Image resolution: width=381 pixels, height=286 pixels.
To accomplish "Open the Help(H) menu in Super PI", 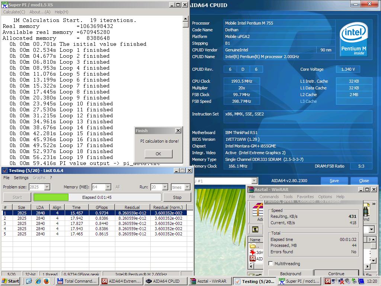I will (61, 12).
